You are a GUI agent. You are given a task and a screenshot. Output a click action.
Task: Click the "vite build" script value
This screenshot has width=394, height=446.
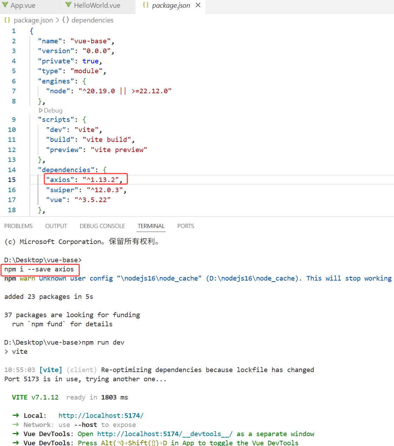point(107,140)
